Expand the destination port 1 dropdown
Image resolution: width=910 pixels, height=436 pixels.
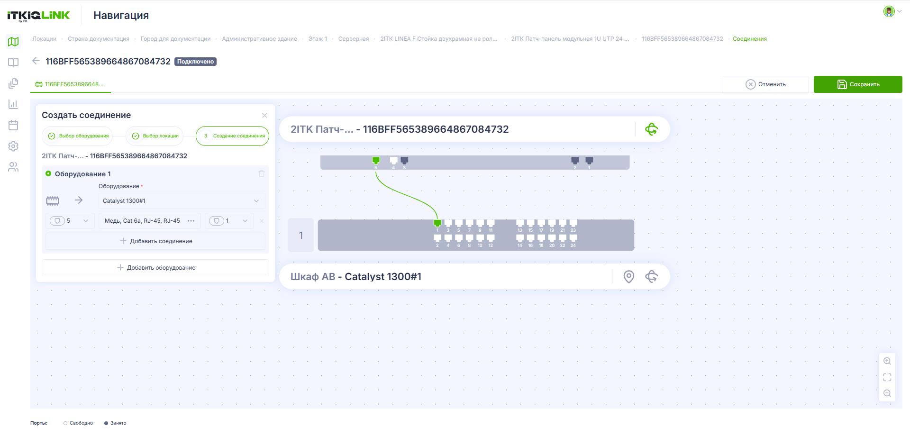tap(229, 221)
